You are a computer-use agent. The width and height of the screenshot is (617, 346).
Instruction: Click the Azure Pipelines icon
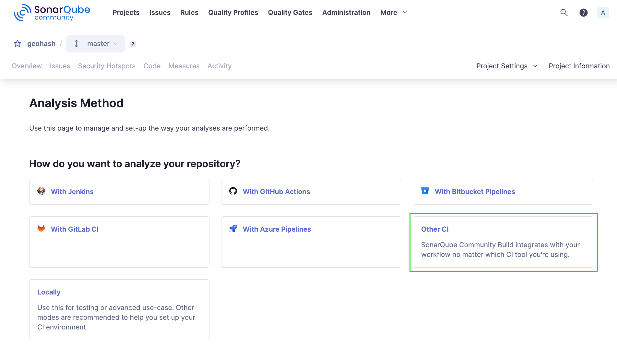(x=233, y=228)
